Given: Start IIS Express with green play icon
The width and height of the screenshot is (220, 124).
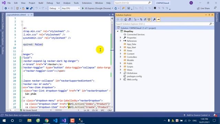Looking at the screenshot, I should coord(83,8).
